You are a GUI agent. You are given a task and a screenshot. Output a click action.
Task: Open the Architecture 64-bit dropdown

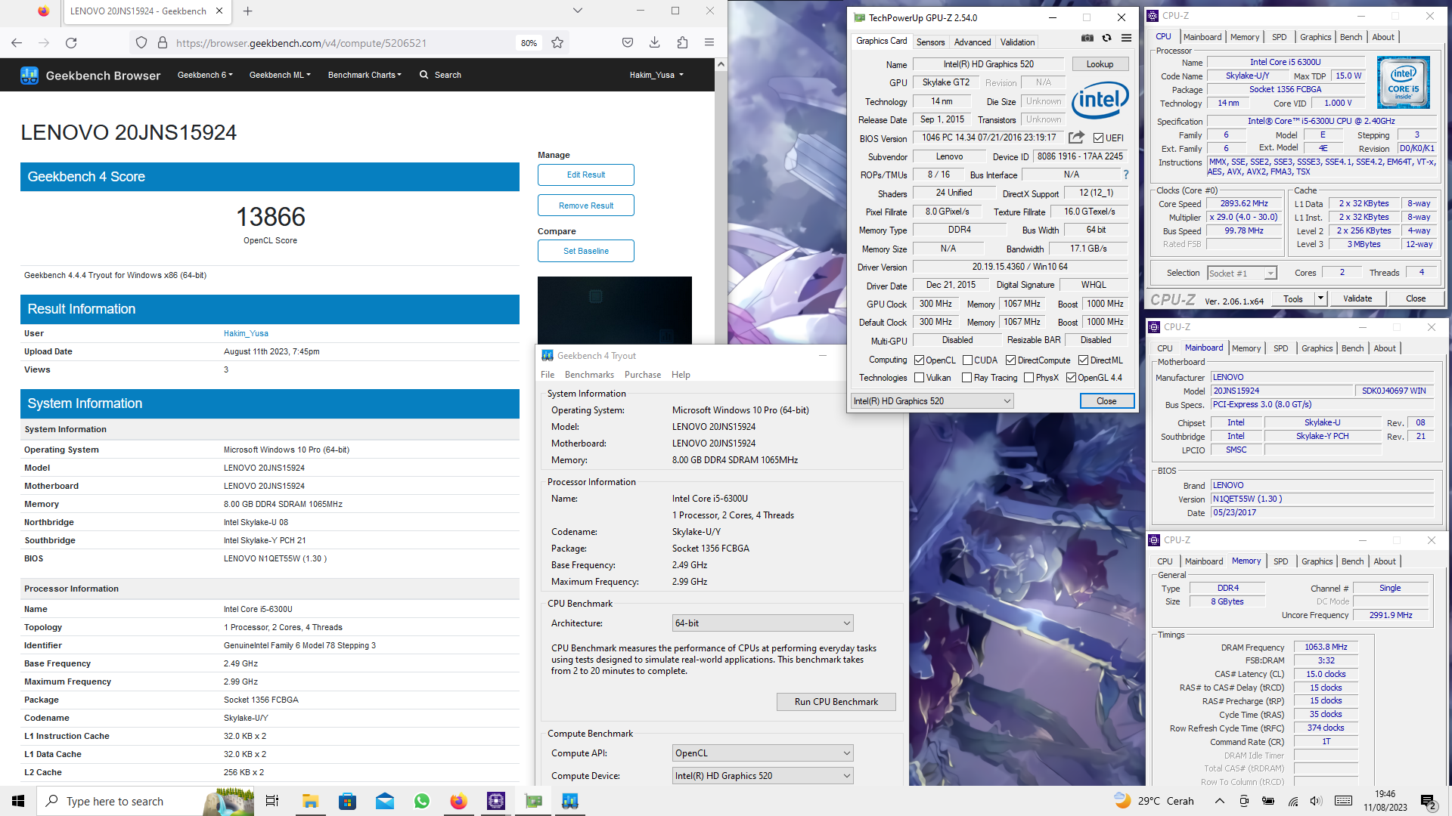tap(763, 623)
